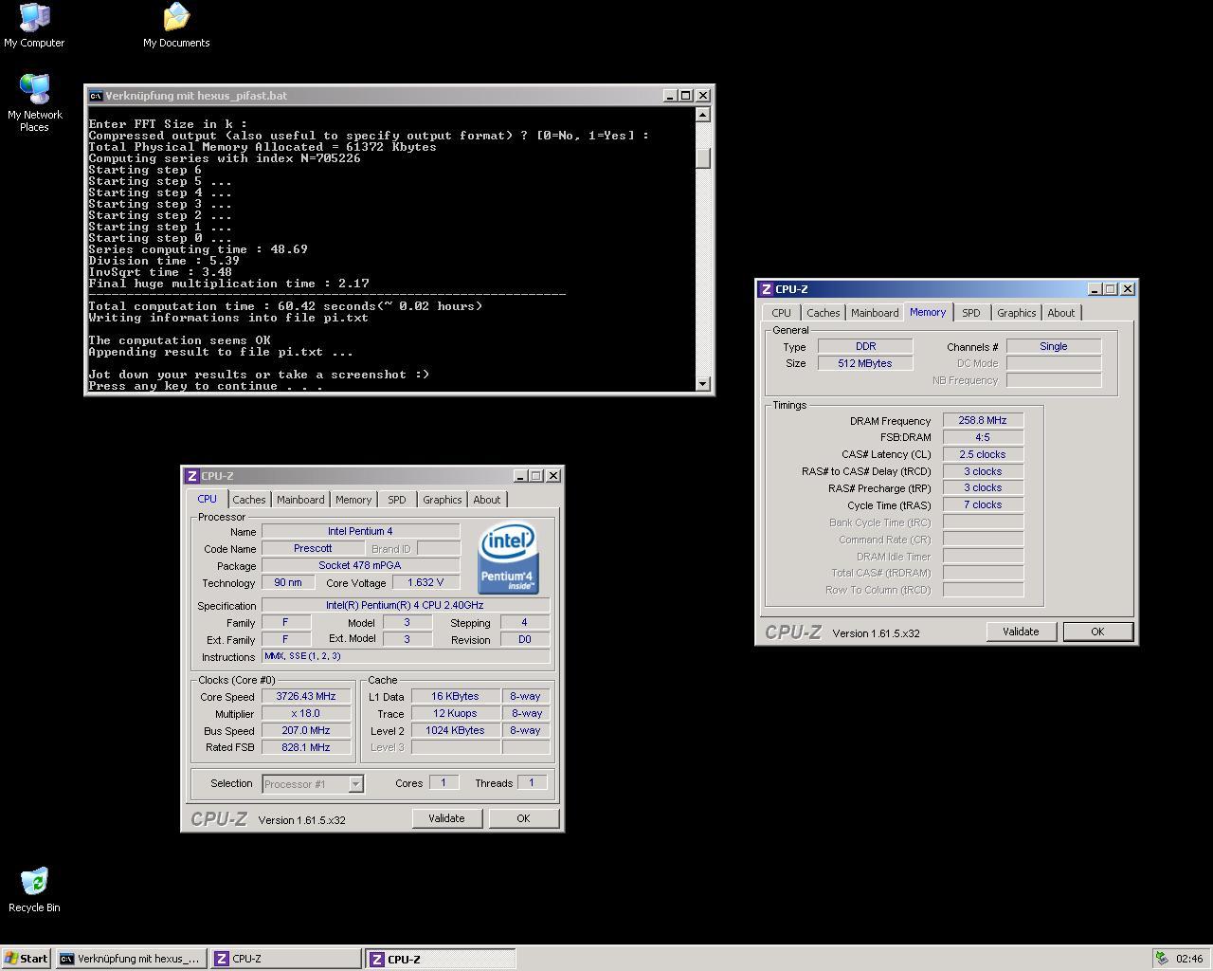1213x971 pixels.
Task: Open the About tab in left CPU-Z window
Action: pyautogui.click(x=487, y=500)
